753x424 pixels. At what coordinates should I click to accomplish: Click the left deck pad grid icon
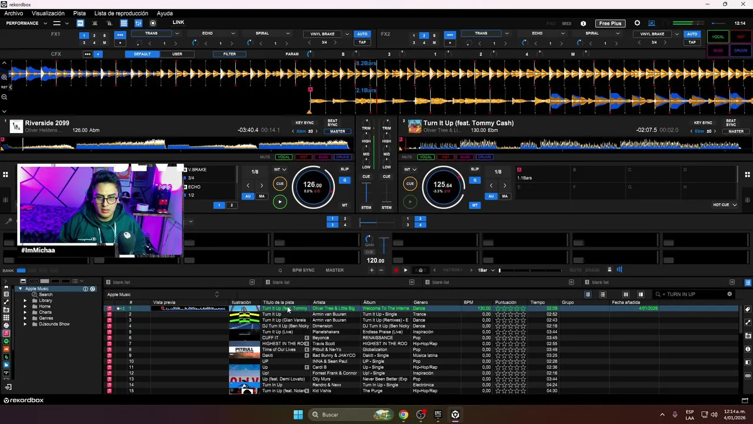click(x=5, y=174)
